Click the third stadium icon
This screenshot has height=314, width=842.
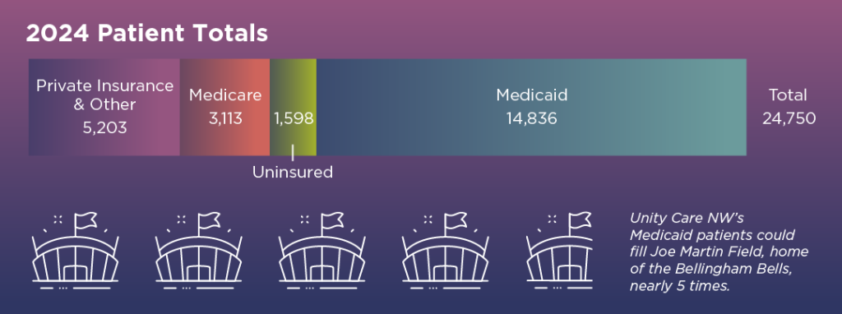322,252
